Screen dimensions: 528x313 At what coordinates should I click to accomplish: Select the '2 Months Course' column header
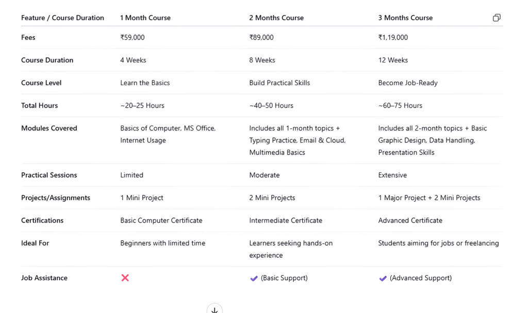[x=276, y=18]
